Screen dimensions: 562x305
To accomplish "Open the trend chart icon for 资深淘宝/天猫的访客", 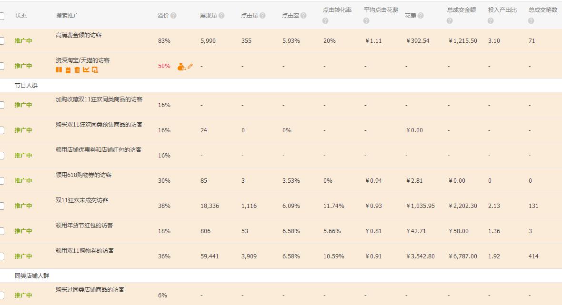I will point(85,69).
